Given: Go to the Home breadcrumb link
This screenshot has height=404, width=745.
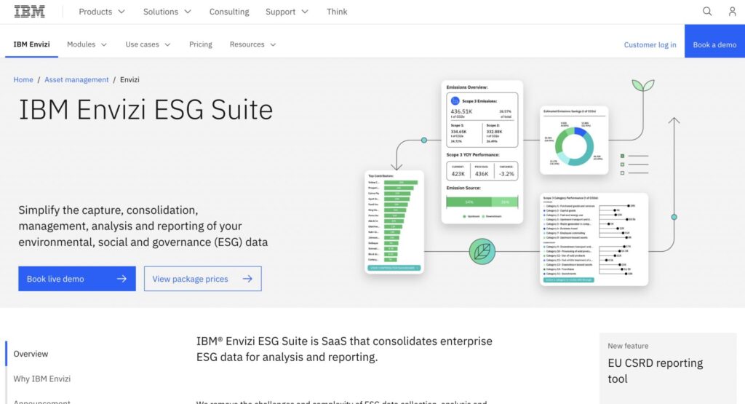Looking at the screenshot, I should tap(23, 80).
